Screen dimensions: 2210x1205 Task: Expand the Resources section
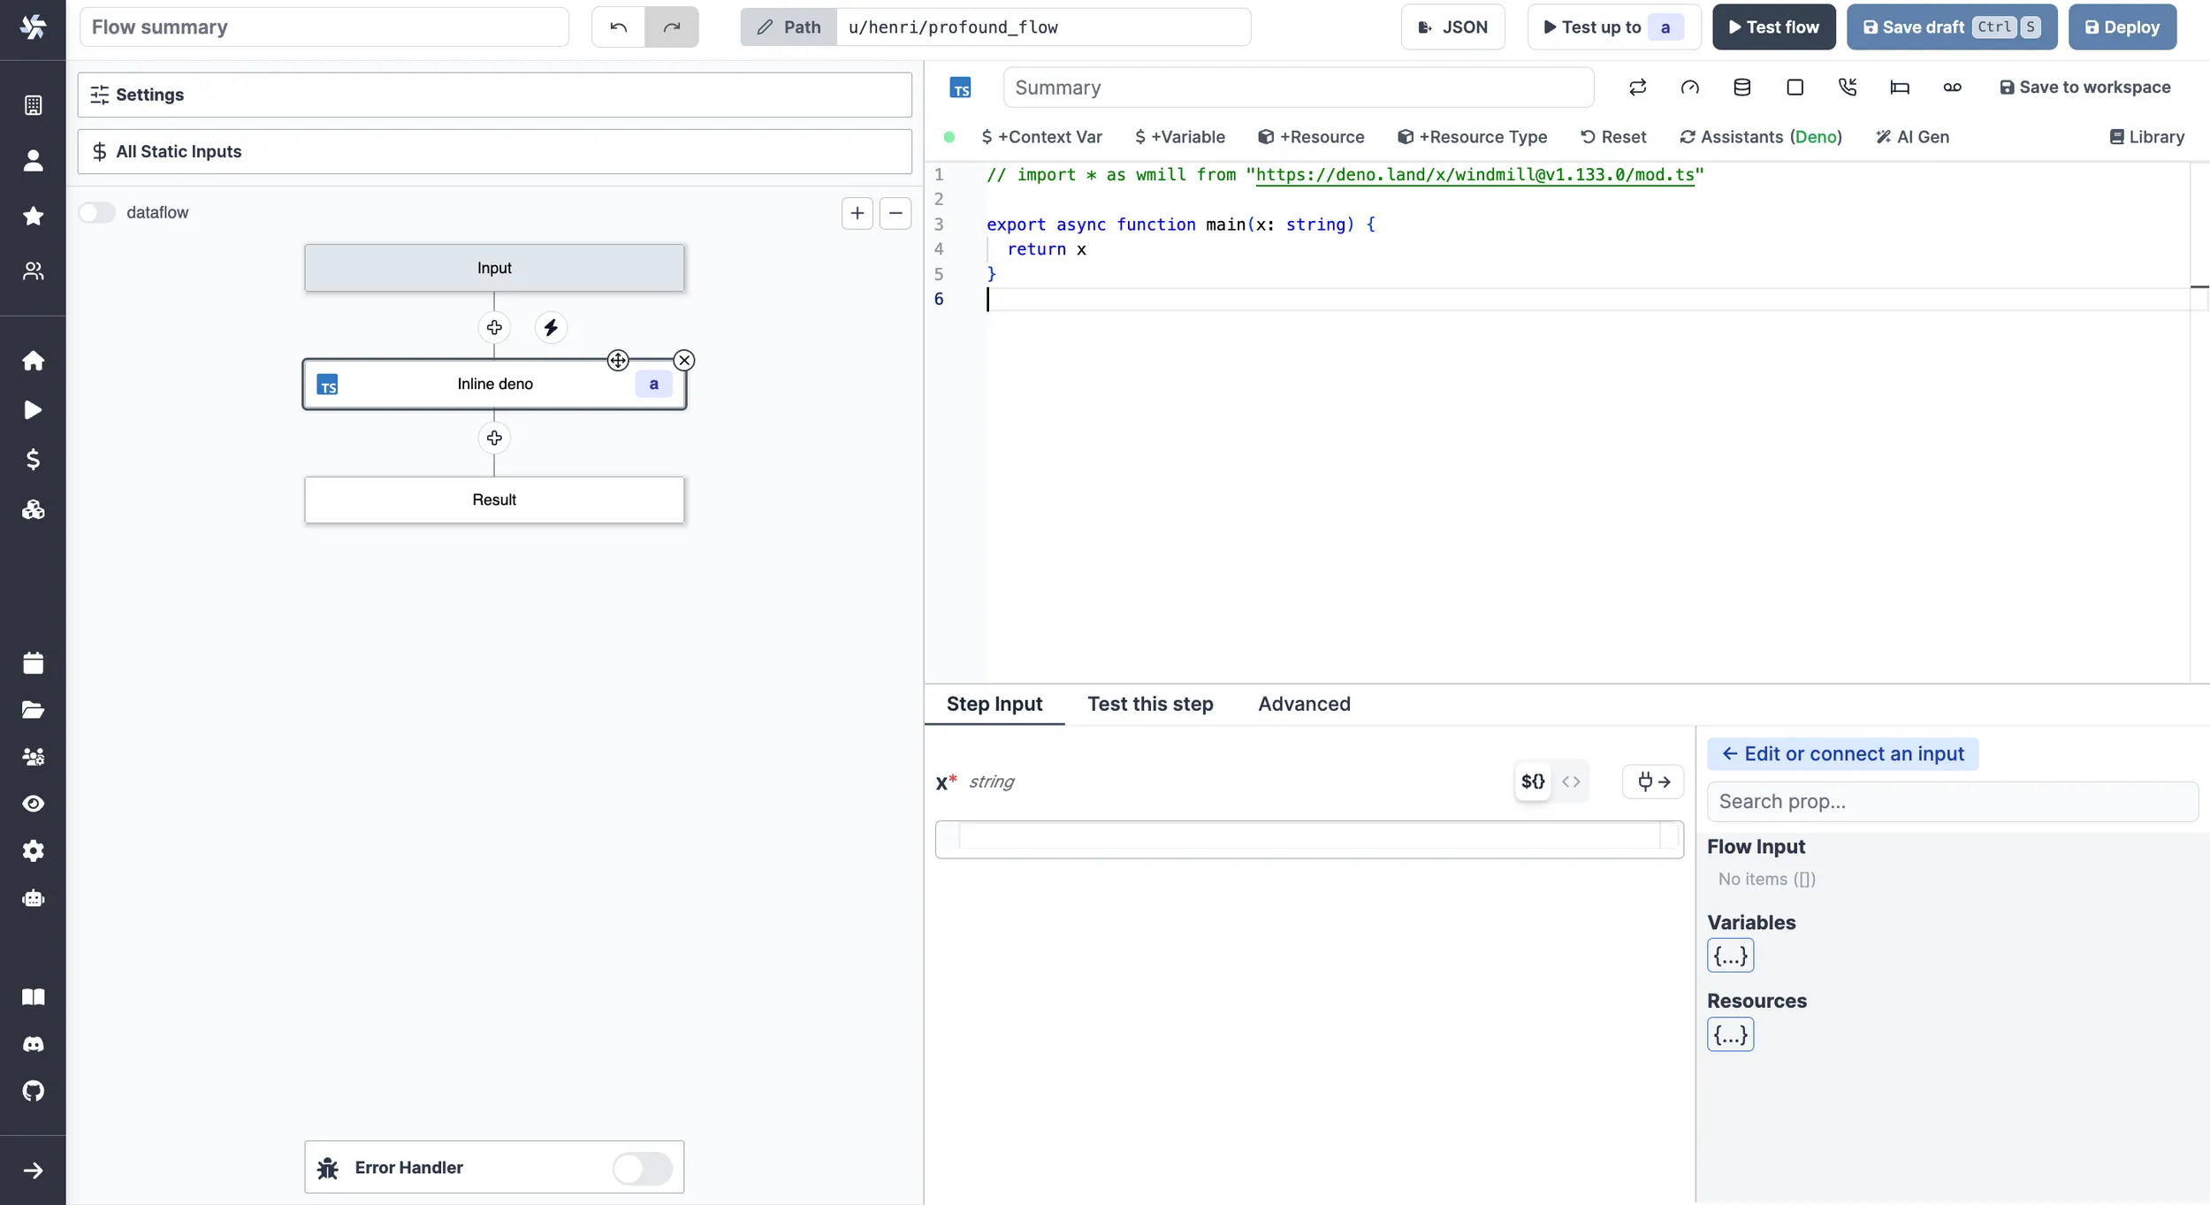1728,1034
